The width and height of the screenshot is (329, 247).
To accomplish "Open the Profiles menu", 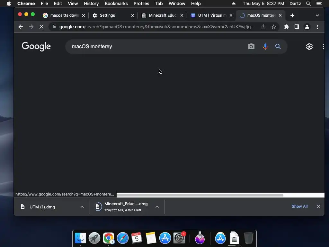I will pyautogui.click(x=141, y=4).
